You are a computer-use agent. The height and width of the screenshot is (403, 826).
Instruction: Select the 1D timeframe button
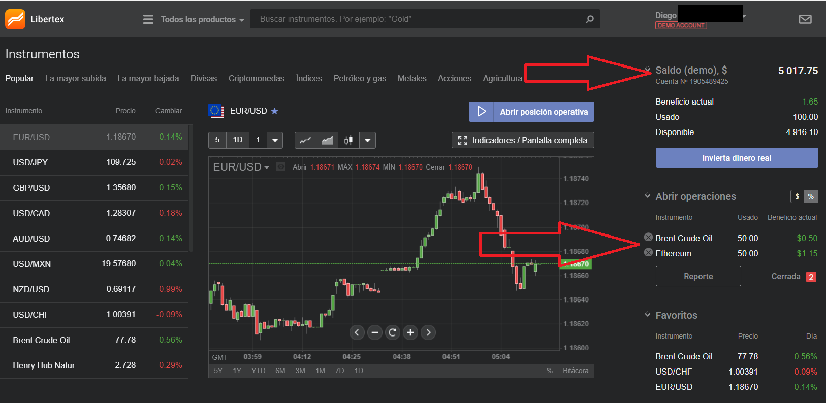pyautogui.click(x=238, y=140)
